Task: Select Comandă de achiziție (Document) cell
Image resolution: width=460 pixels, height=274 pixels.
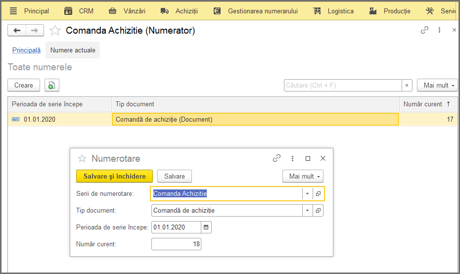Action: tap(255, 119)
